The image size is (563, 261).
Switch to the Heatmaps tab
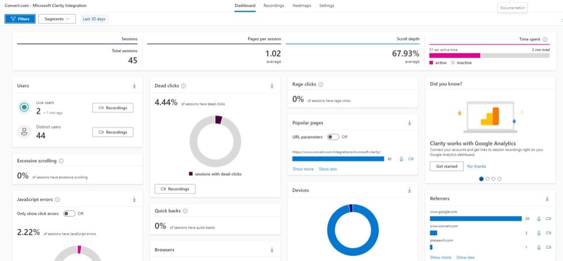(302, 6)
